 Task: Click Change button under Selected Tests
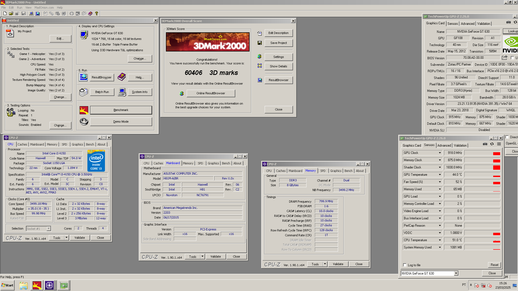click(x=60, y=97)
